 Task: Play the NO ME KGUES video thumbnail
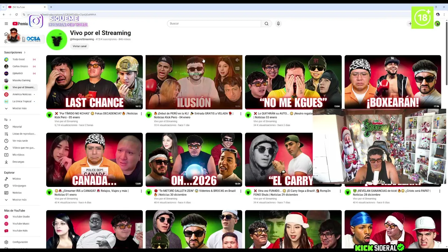(293, 82)
